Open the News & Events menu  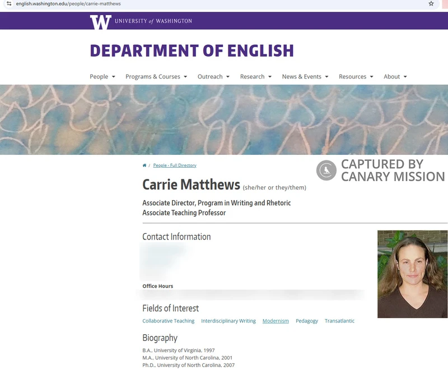click(302, 77)
